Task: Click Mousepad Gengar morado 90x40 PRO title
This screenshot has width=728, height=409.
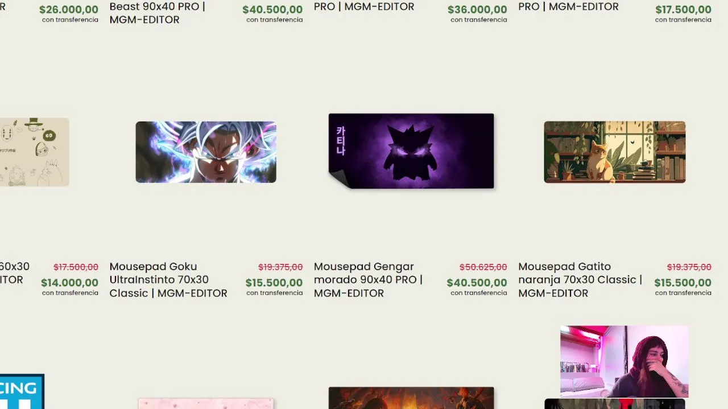Action: pos(368,279)
